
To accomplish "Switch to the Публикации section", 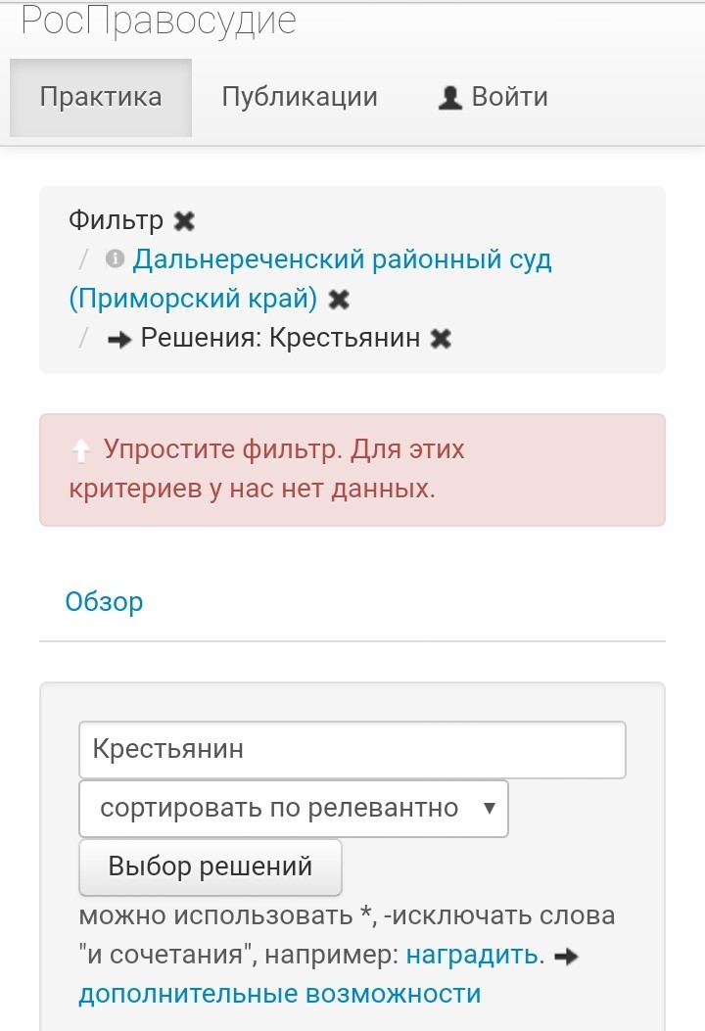I will point(300,97).
